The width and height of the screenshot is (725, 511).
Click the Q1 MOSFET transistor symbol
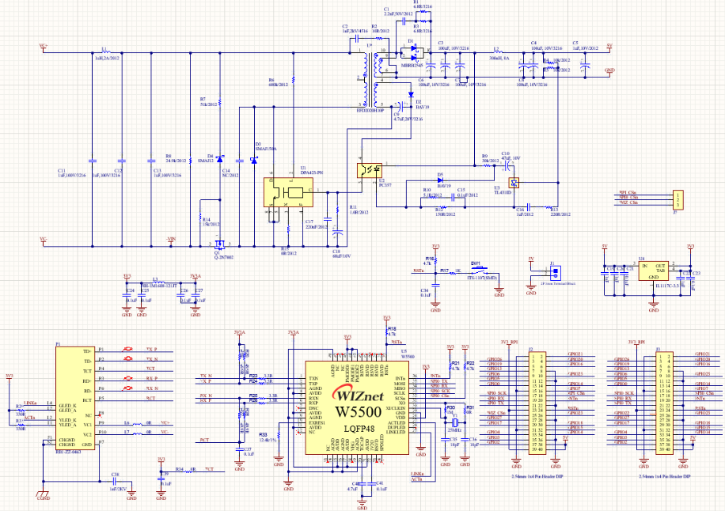click(221, 244)
